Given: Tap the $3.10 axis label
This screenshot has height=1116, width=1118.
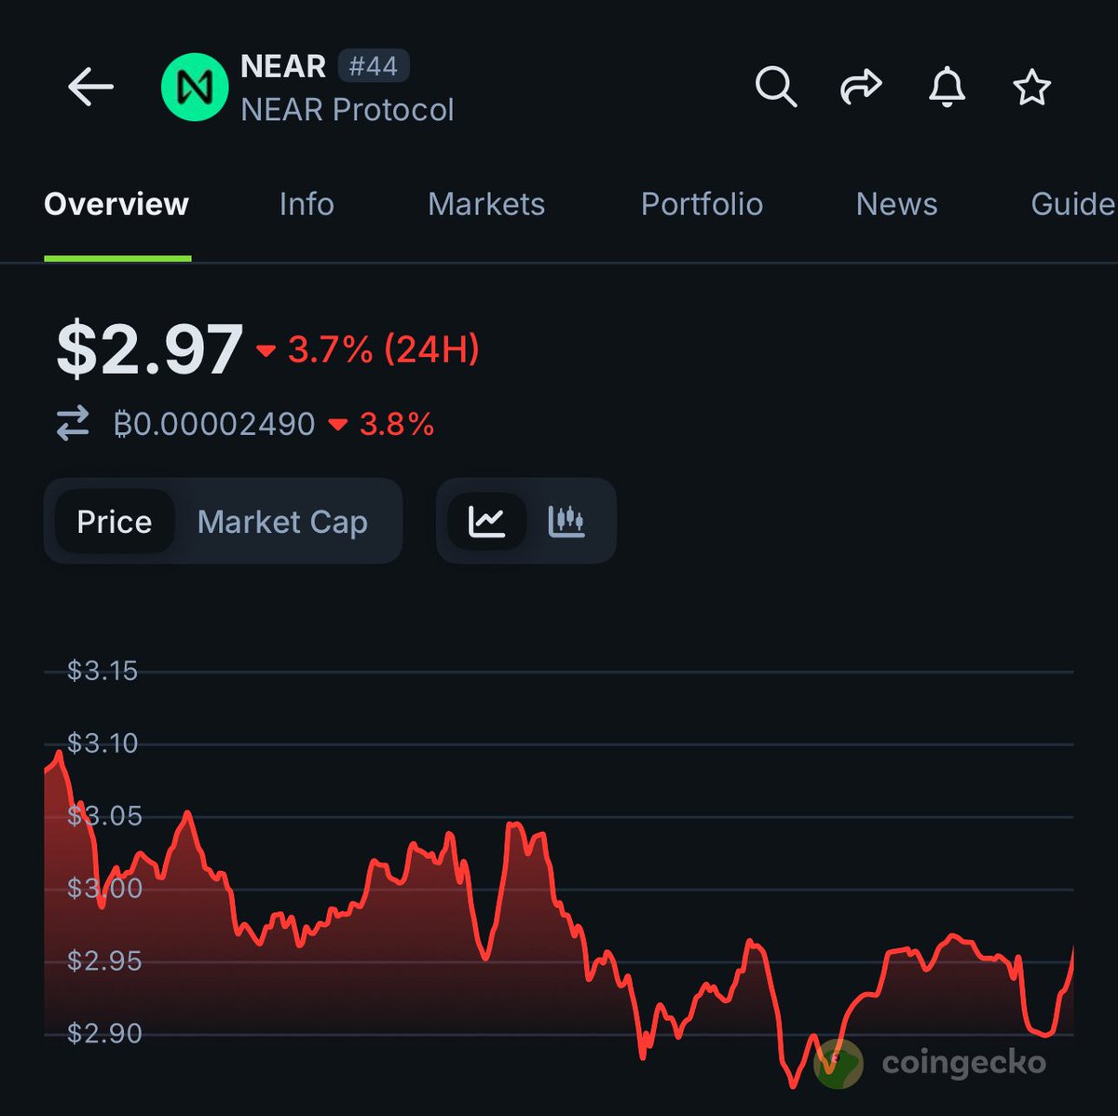Looking at the screenshot, I should click(102, 743).
